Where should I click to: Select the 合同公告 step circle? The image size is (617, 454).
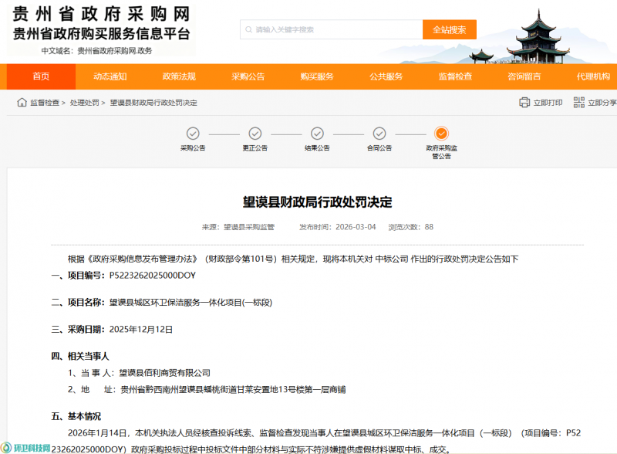click(x=379, y=133)
